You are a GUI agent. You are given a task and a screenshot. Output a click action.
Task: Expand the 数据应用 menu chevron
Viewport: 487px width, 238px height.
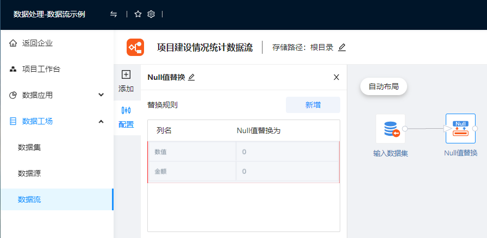(101, 95)
